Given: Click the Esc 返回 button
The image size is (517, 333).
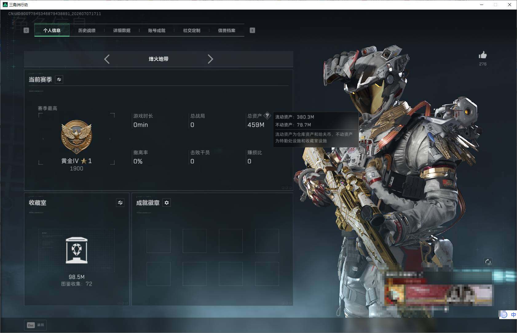Looking at the screenshot, I should 36,325.
